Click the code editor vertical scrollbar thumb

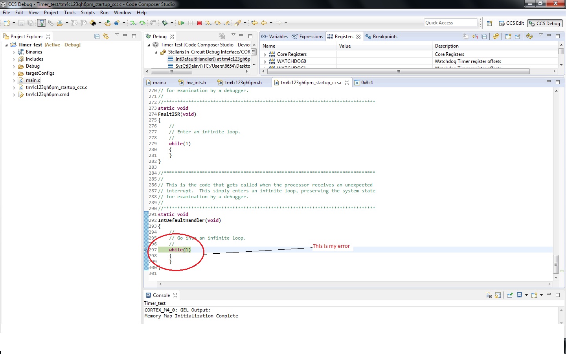click(x=556, y=264)
